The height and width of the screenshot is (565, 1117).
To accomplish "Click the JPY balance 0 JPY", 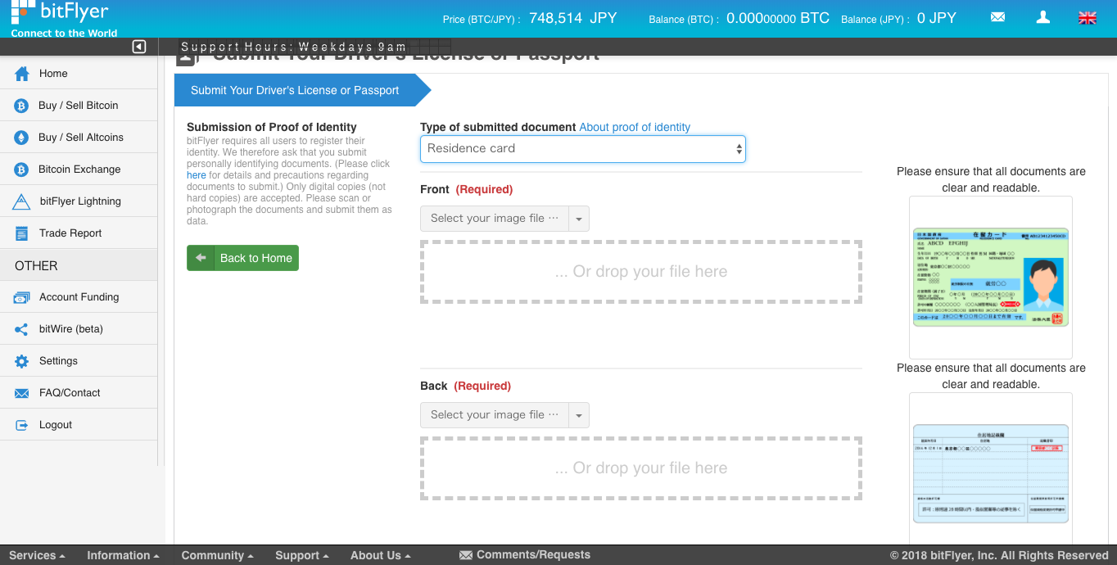I will pos(937,18).
